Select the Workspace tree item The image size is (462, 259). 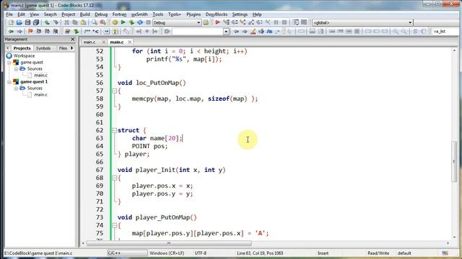tap(24, 56)
